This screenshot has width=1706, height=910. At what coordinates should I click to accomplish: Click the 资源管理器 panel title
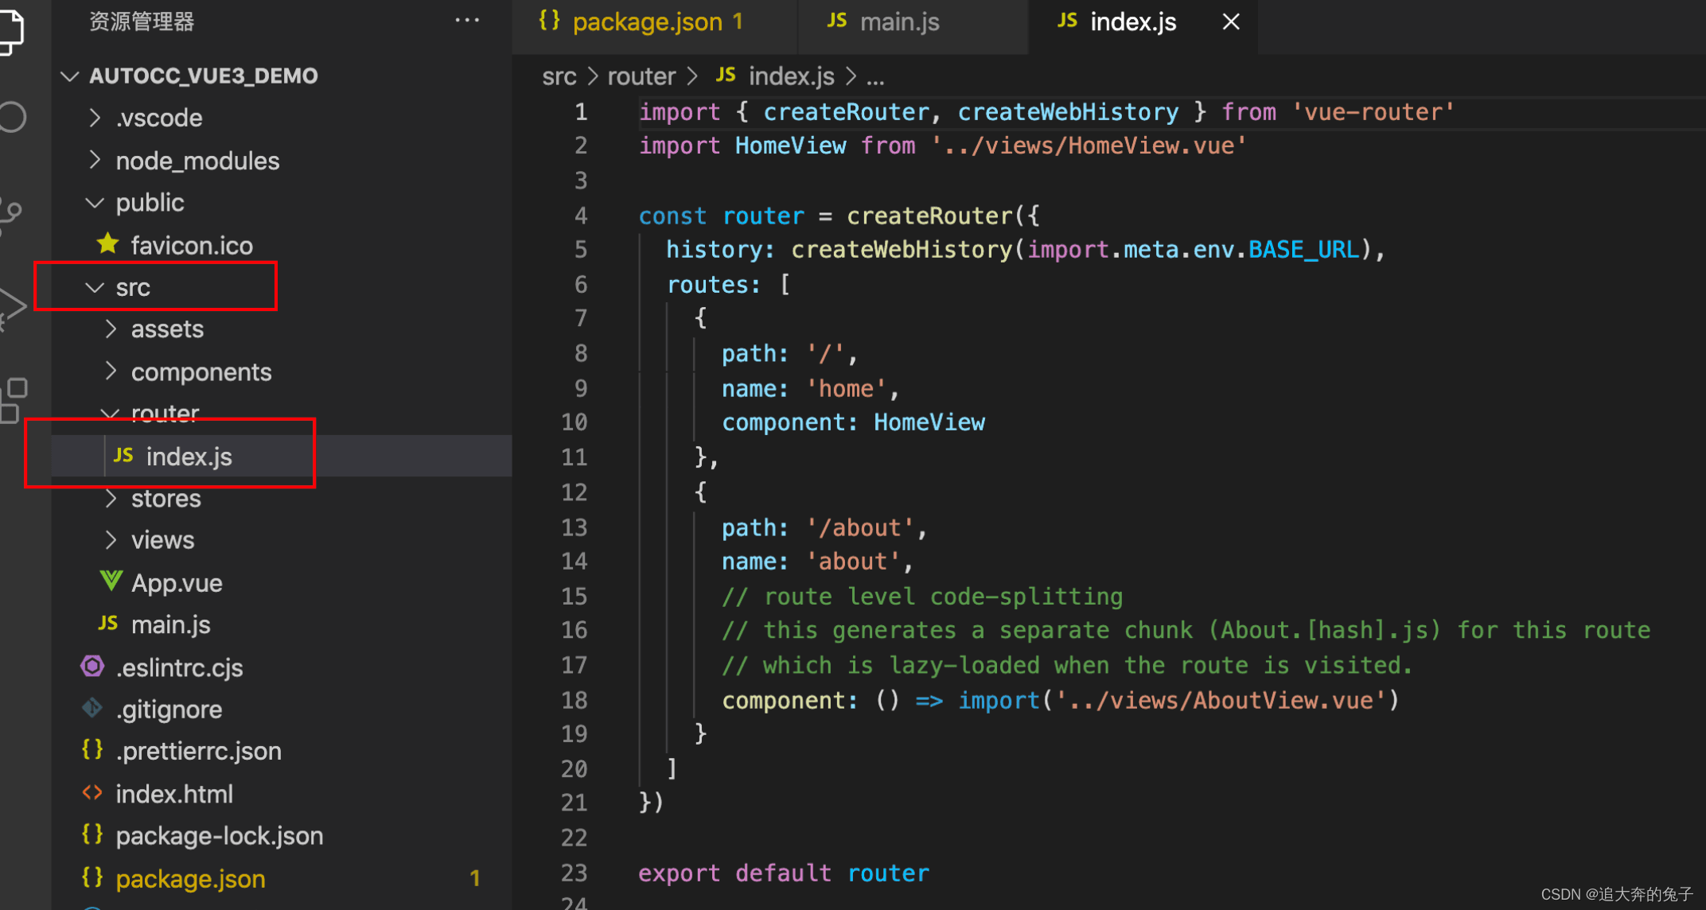142,21
